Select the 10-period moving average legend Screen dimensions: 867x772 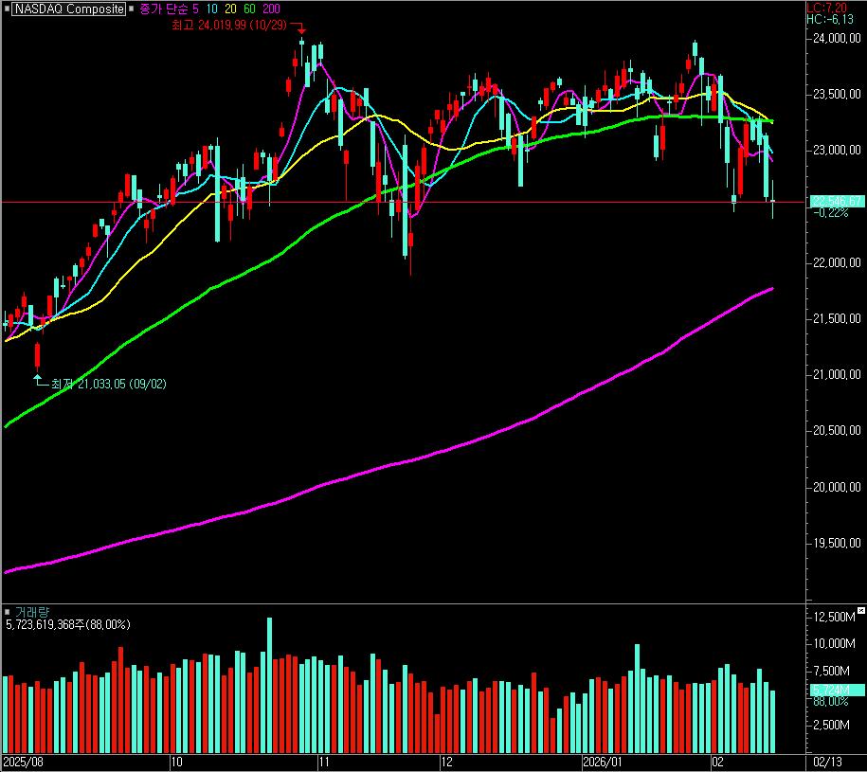coord(212,9)
